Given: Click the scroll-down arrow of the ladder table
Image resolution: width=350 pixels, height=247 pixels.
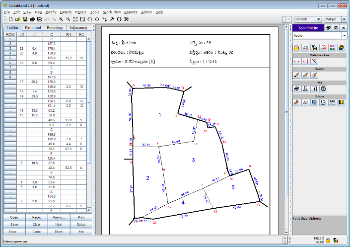Looking at the screenshot, I should (89, 210).
